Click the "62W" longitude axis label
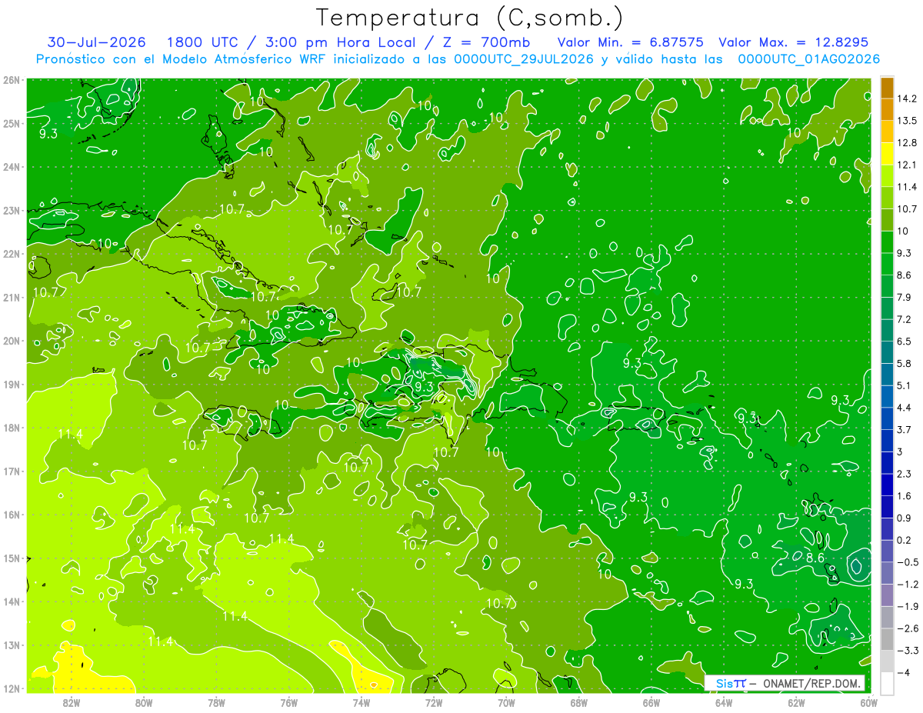Screen dimensions: 923x713 click(x=796, y=703)
